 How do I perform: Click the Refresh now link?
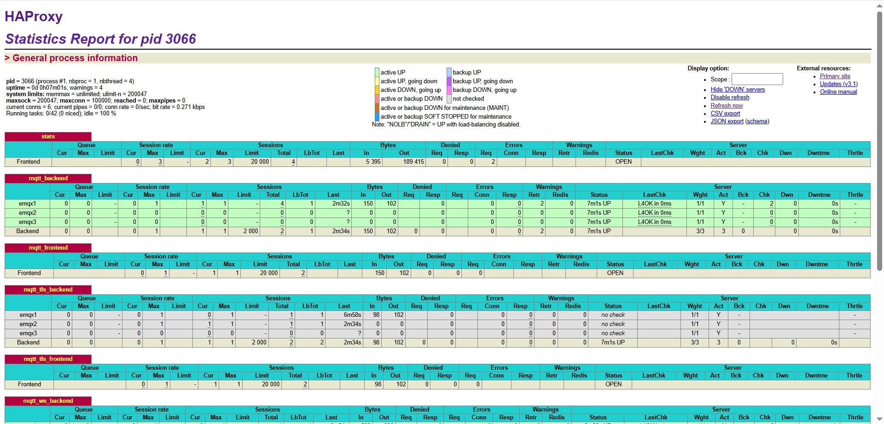[727, 105]
